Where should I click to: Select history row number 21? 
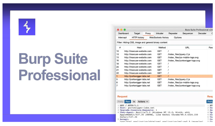point(164,70)
